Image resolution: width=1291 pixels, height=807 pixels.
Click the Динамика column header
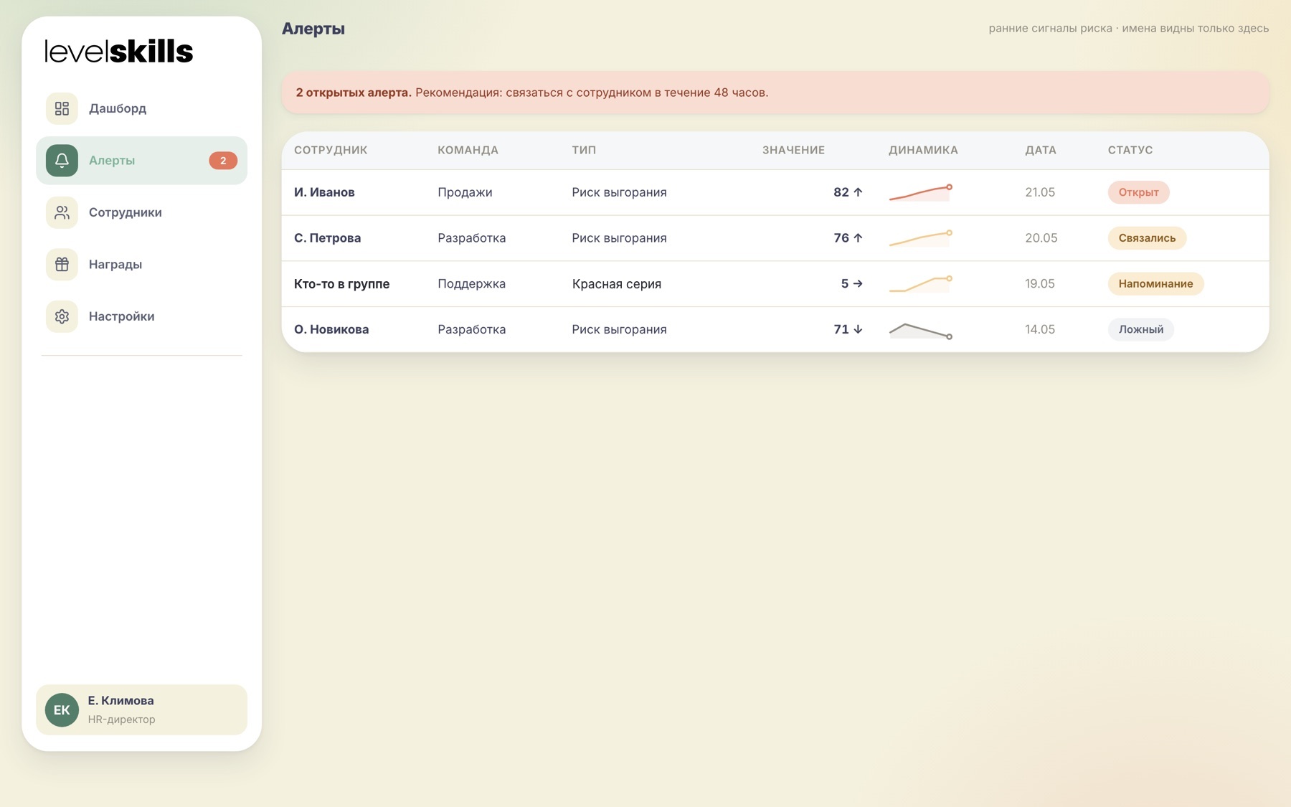tap(923, 150)
